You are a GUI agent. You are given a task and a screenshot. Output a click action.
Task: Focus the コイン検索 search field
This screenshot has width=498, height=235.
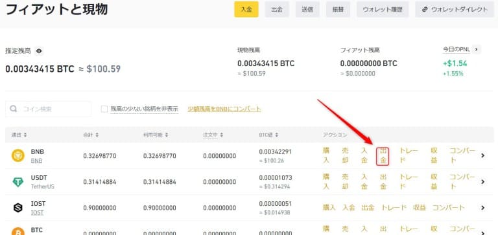point(48,109)
